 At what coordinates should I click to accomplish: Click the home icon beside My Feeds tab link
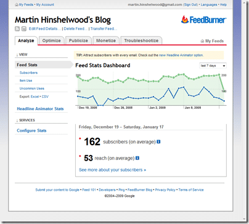coord(202,41)
